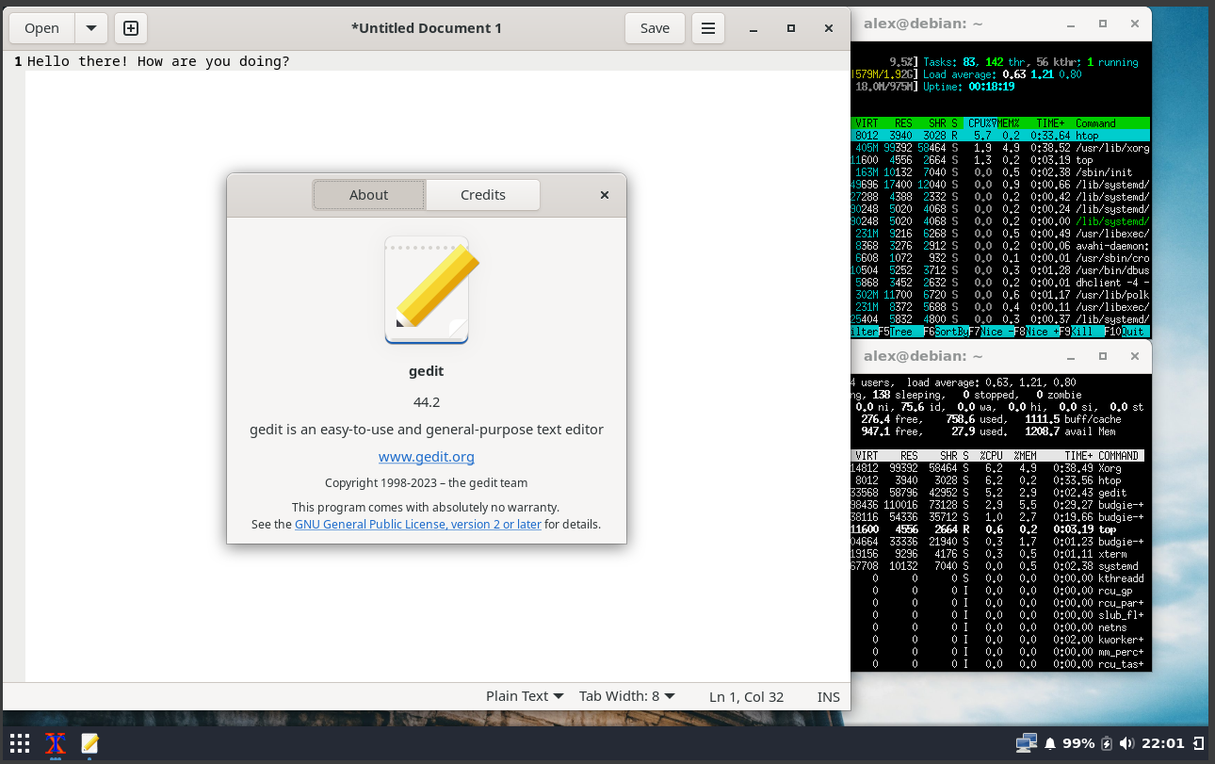
Task: Toggle overwrite mode via the INS indicator
Action: [828, 696]
